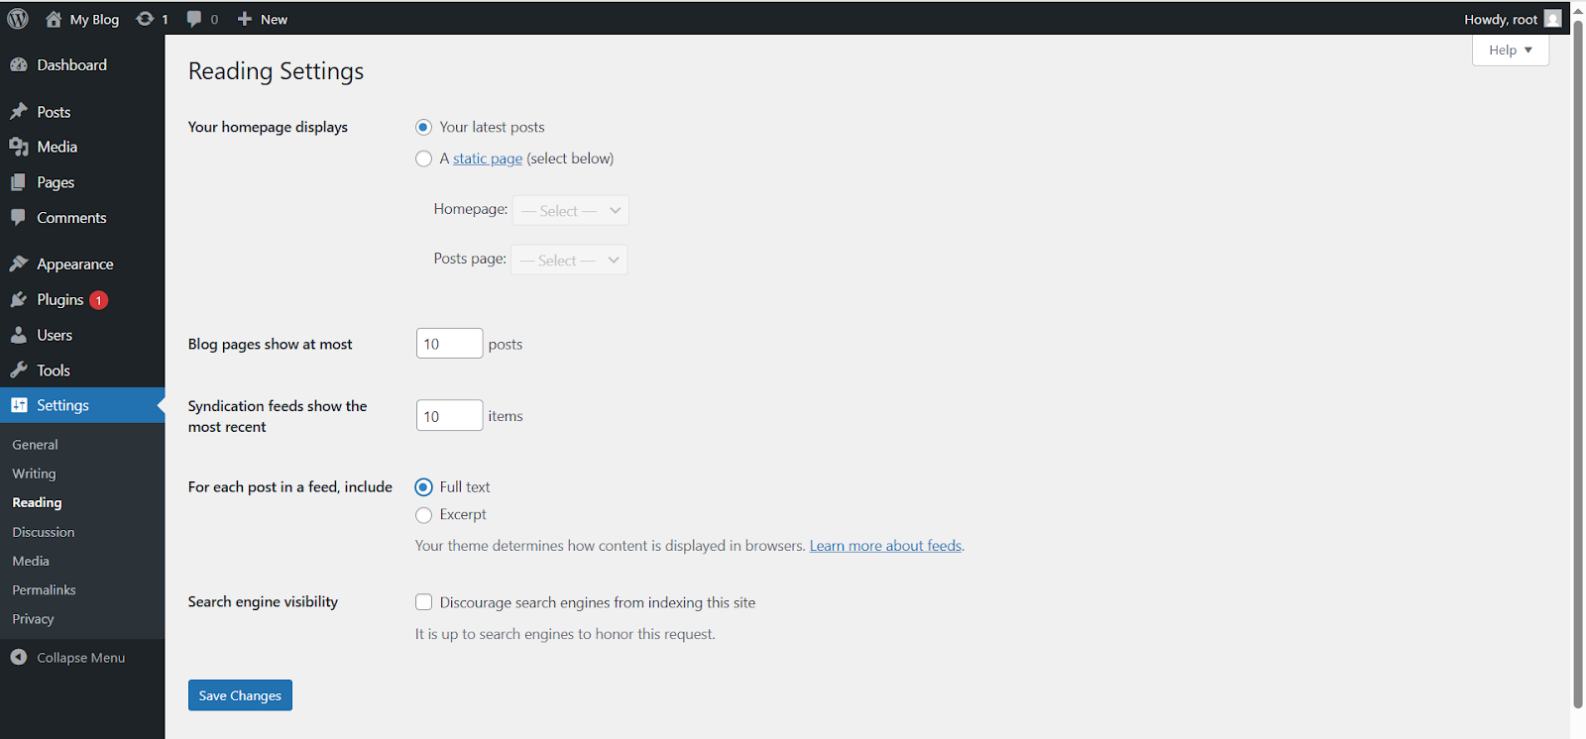Click the Save Changes button
Viewport: 1586px width, 739px height.
240,695
